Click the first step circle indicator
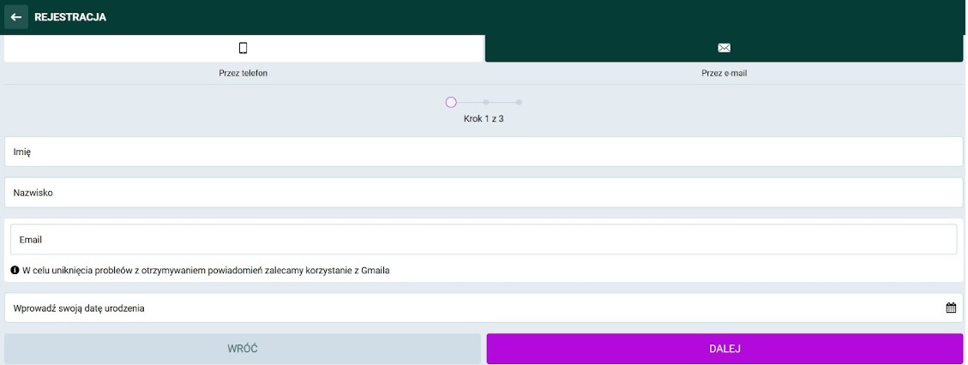Screen dimensions: 968x365 point(451,102)
